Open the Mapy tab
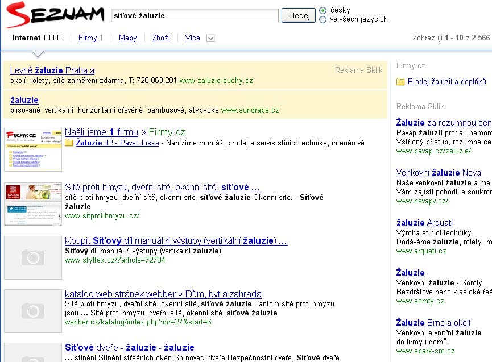 (x=128, y=38)
